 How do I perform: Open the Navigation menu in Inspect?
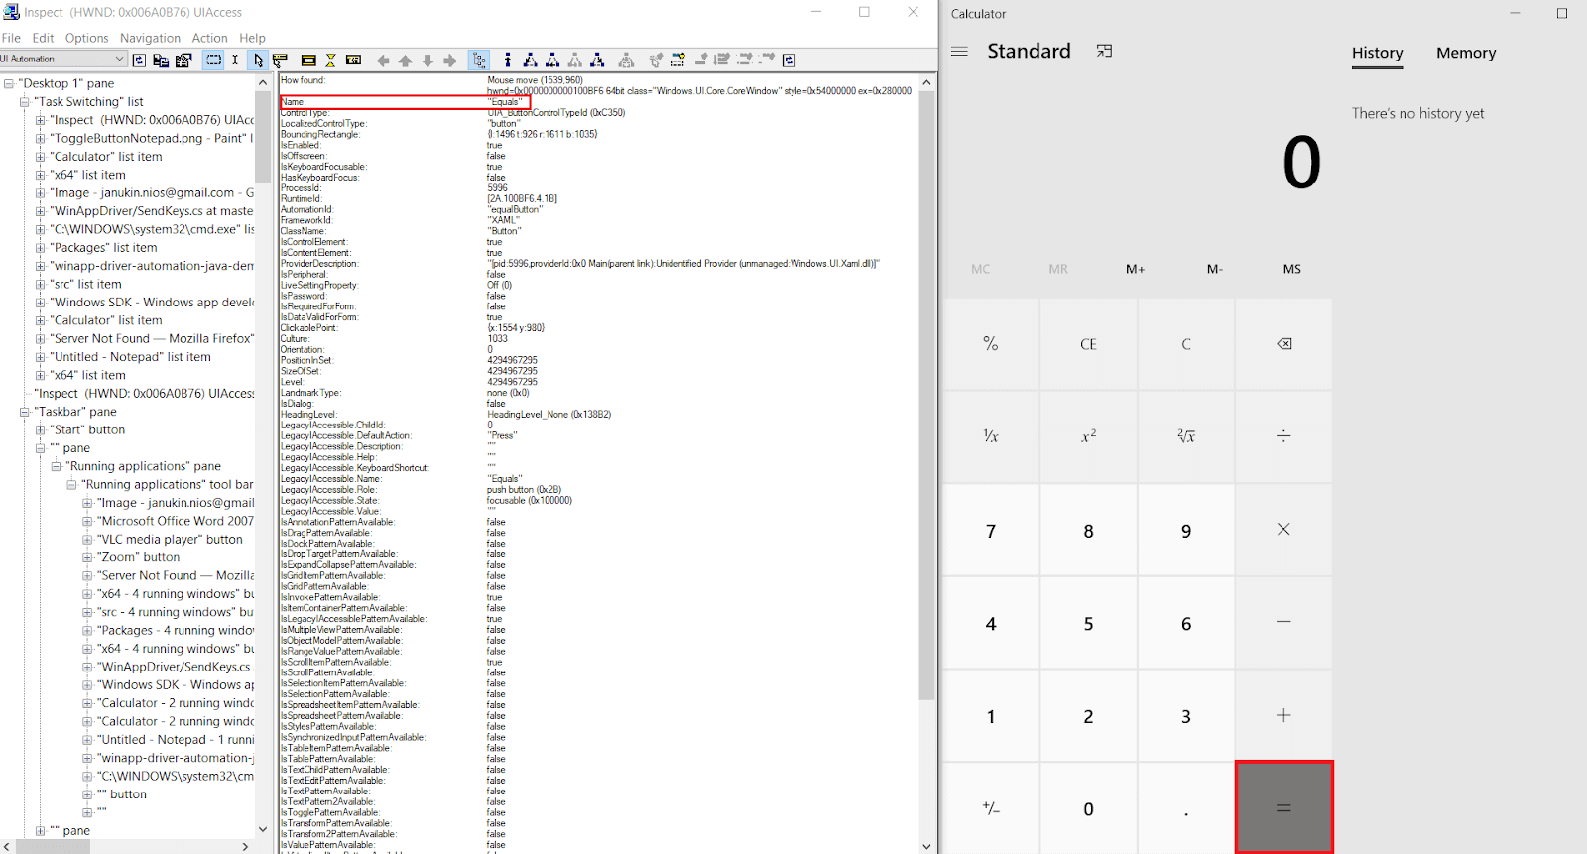click(x=151, y=38)
